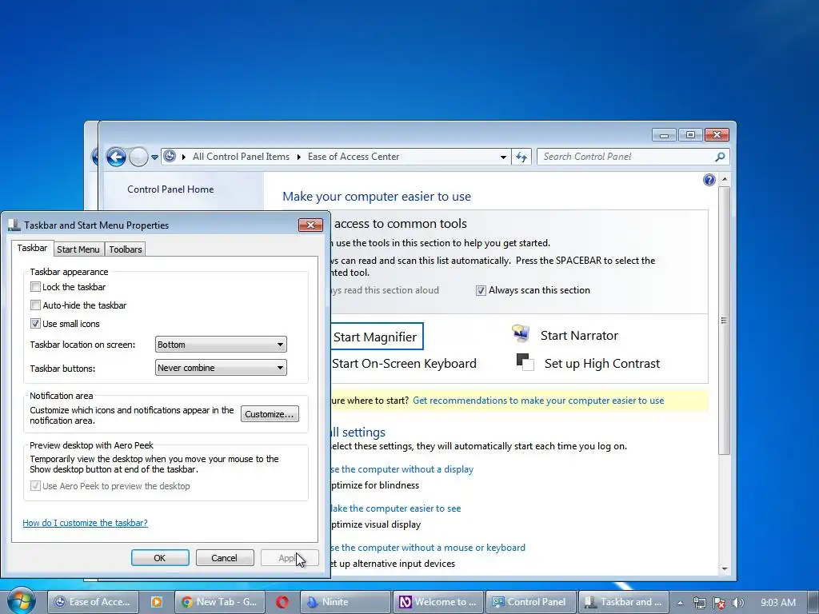819x614 pixels.
Task: Click Start Magnifier
Action: (375, 337)
